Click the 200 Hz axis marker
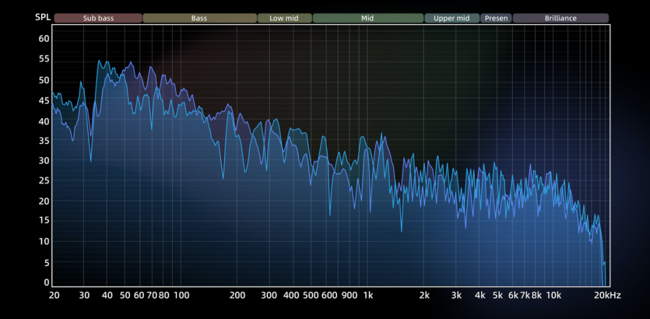This screenshot has height=319, width=650. pos(238,296)
